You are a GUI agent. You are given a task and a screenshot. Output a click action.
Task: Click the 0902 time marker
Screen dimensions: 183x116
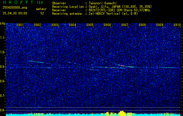click(38, 25)
